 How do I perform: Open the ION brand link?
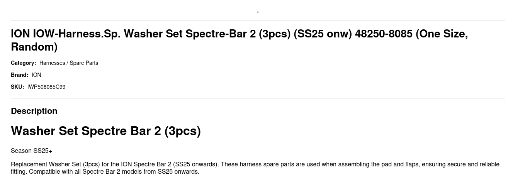click(x=36, y=75)
